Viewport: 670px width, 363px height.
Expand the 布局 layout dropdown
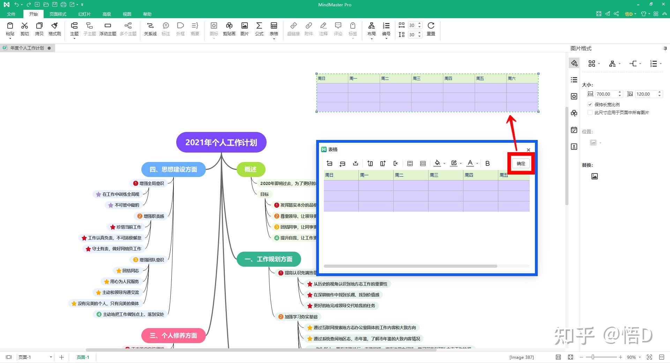pos(371,38)
